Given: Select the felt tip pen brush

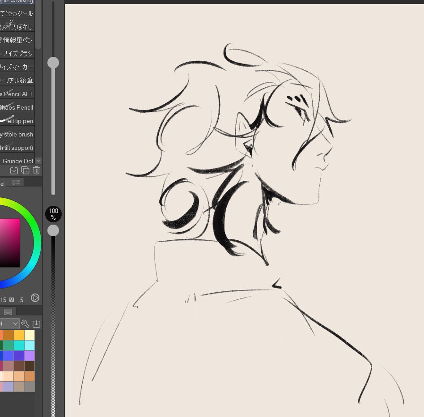Looking at the screenshot, I should click(17, 121).
